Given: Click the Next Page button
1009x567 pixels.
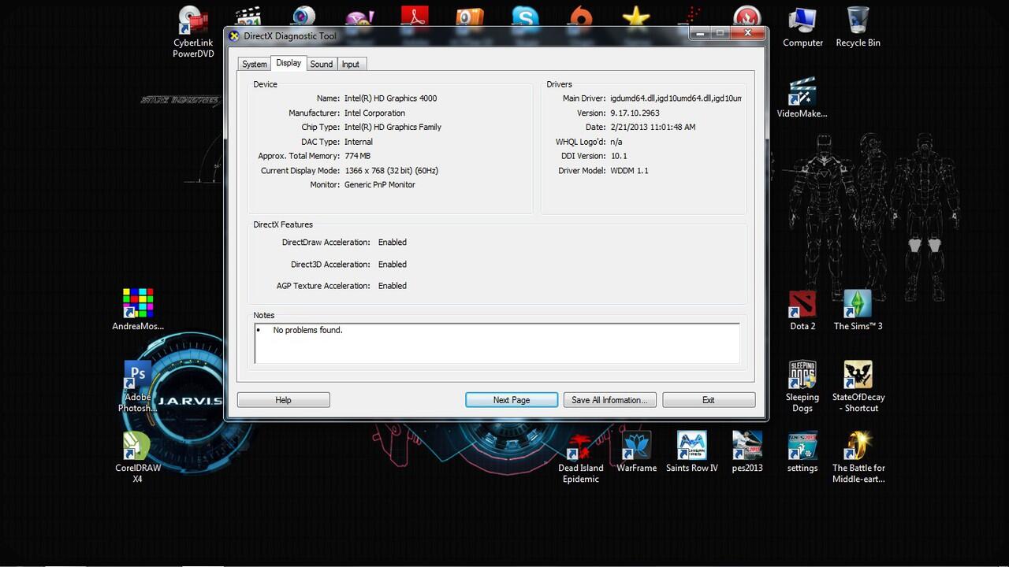Looking at the screenshot, I should point(512,400).
